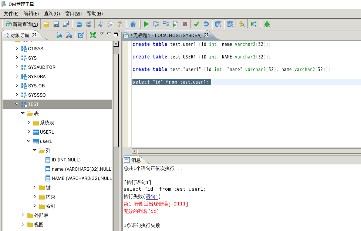Viewport: 361px width, 231px height.
Task: Click the green collapse-all arrows icon
Action: (93, 35)
